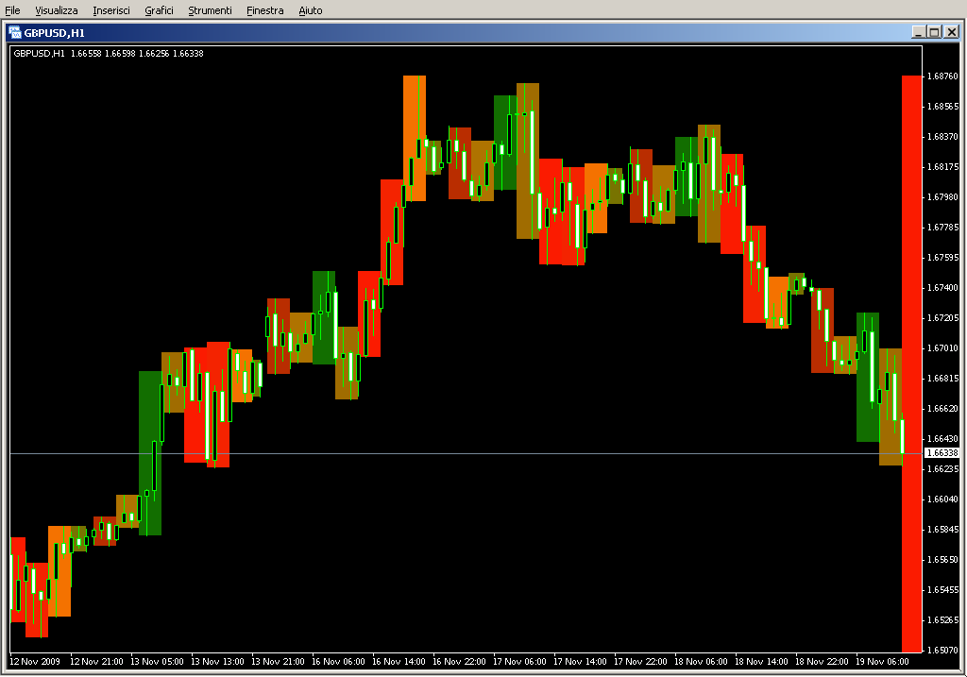Click the 17 Nov 06:00 time label
This screenshot has height=677, width=967.
pos(519,662)
